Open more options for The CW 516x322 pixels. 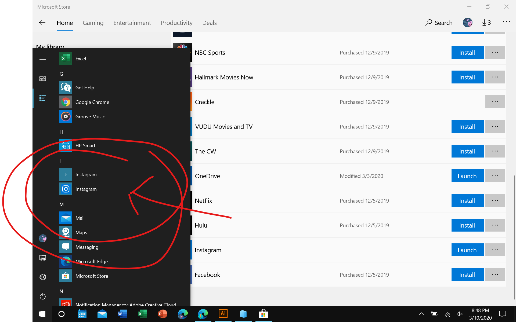[x=495, y=151]
